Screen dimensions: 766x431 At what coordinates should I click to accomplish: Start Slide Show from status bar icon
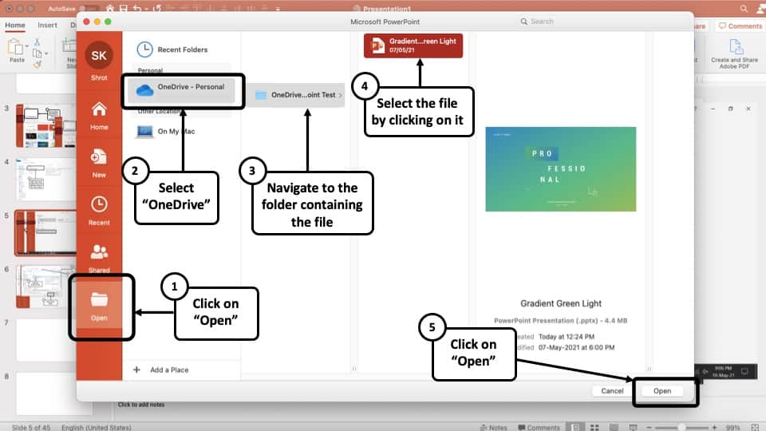click(633, 427)
